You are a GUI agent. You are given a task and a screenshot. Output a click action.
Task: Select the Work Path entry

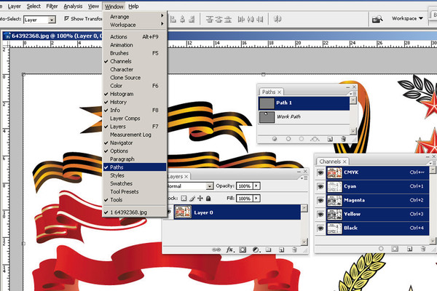click(x=289, y=116)
